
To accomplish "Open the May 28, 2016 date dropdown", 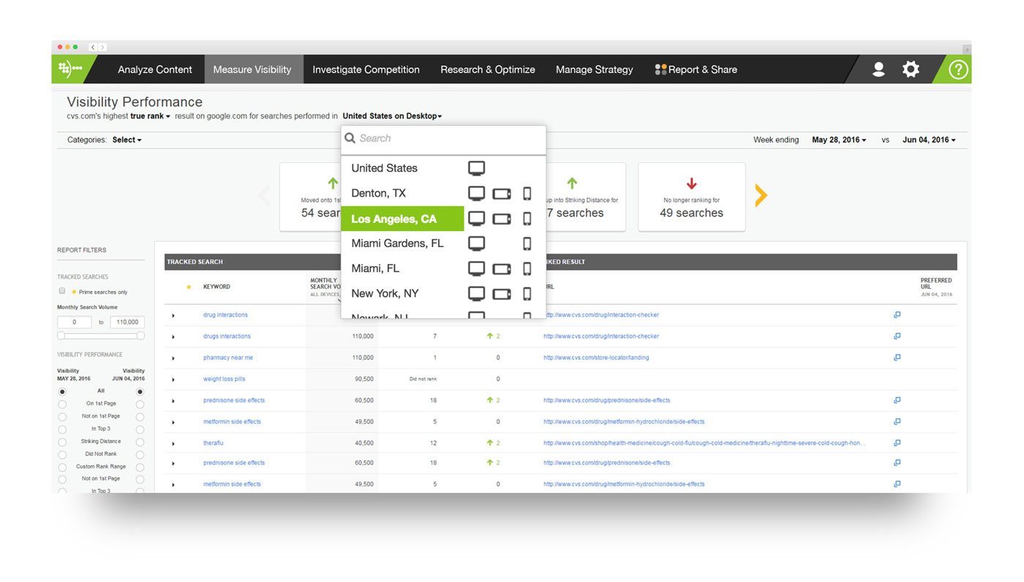I will click(x=839, y=140).
